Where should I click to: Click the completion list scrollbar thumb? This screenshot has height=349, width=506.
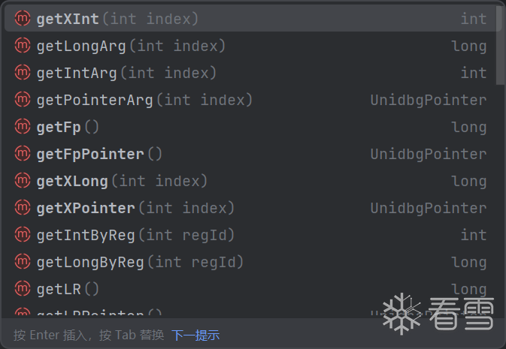tap(501, 44)
